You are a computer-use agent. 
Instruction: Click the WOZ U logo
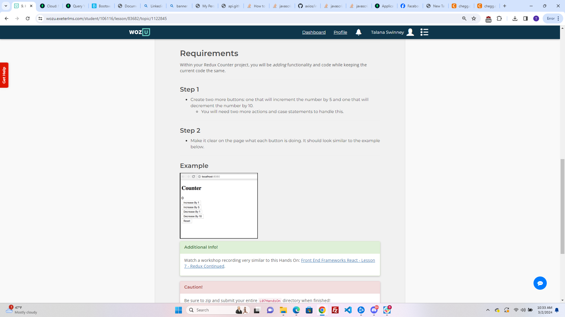pos(139,32)
